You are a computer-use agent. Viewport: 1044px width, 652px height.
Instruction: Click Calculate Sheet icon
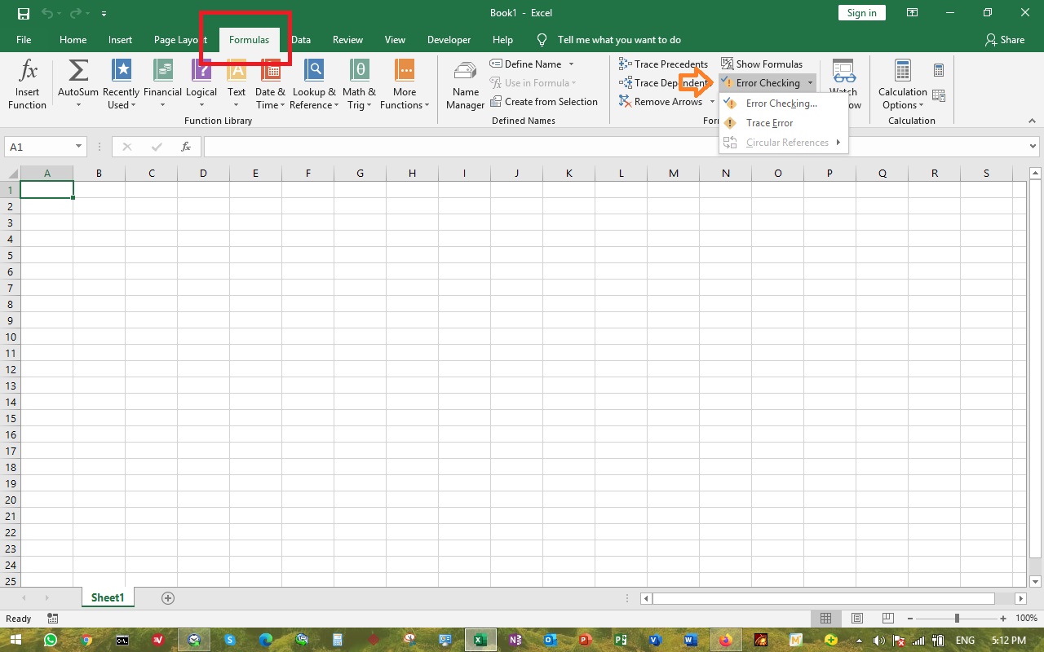point(939,96)
